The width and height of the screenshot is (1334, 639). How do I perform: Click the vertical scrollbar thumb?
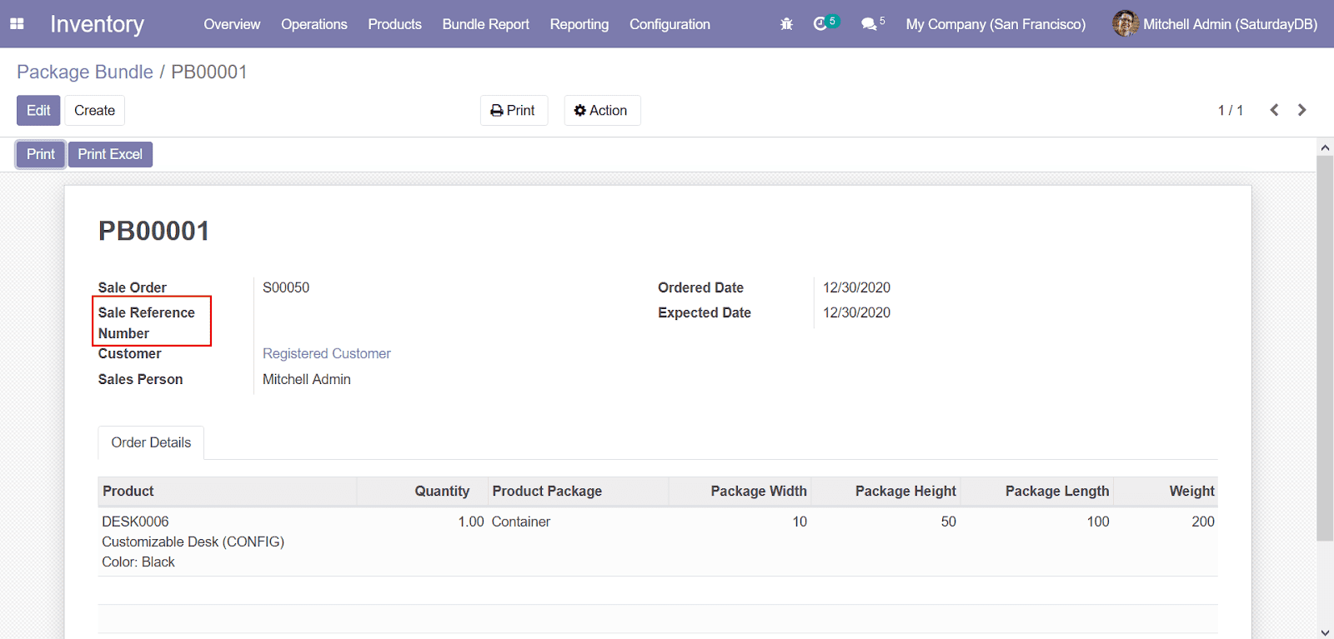coord(1325,348)
